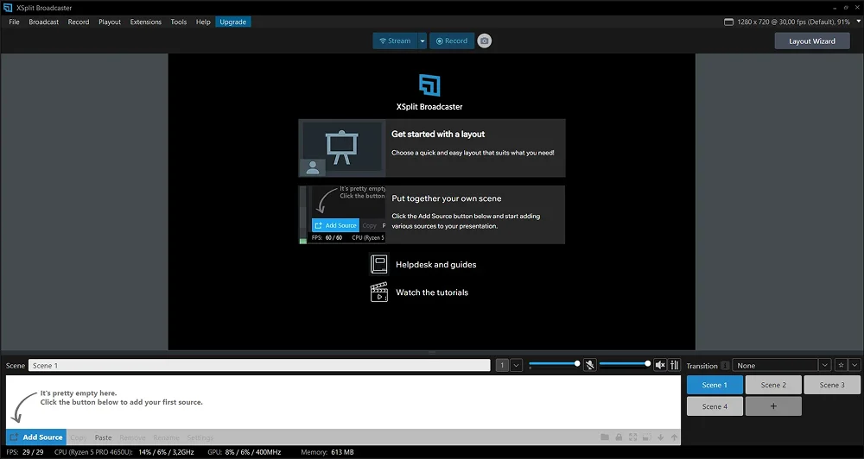Open Watch the tutorials link
Viewport: 864px width, 459px height.
pyautogui.click(x=432, y=292)
